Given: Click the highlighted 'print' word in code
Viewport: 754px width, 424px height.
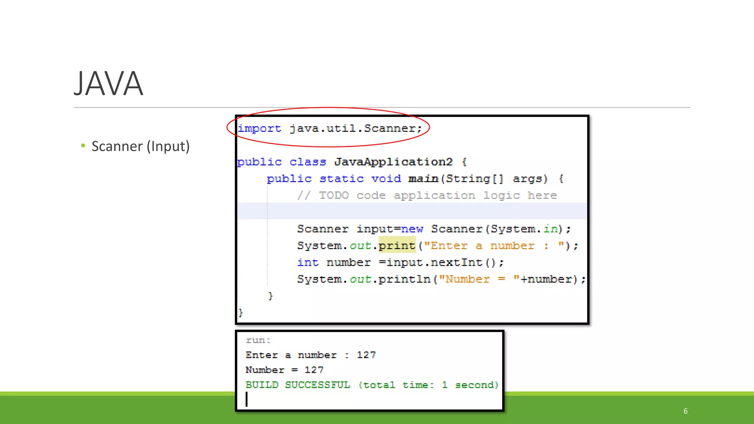Looking at the screenshot, I should pyautogui.click(x=397, y=245).
